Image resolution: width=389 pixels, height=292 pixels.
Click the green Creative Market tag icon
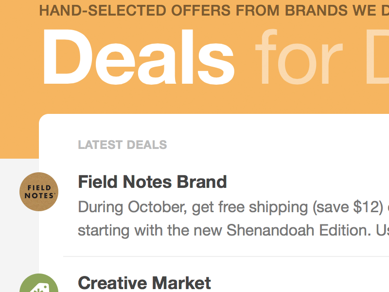pyautogui.click(x=39, y=284)
